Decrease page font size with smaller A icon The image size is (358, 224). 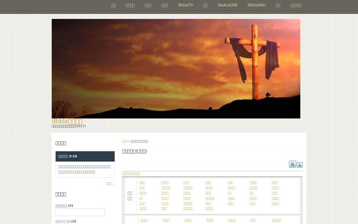(x=299, y=165)
